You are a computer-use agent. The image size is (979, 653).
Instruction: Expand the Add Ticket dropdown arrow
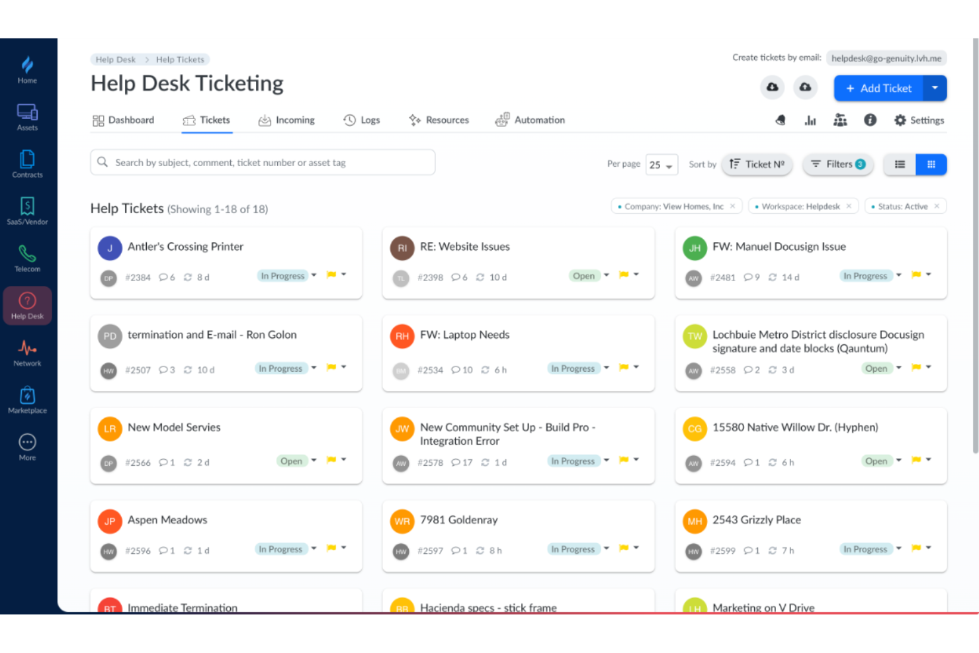click(934, 87)
